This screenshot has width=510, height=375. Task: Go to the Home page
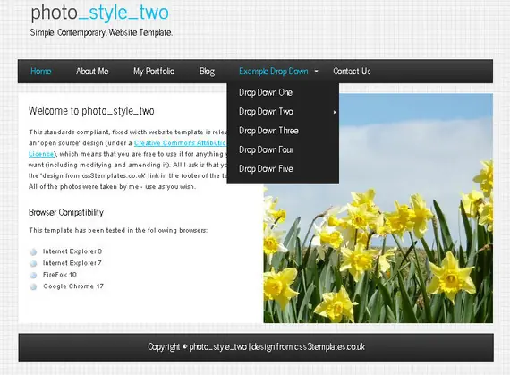(40, 72)
